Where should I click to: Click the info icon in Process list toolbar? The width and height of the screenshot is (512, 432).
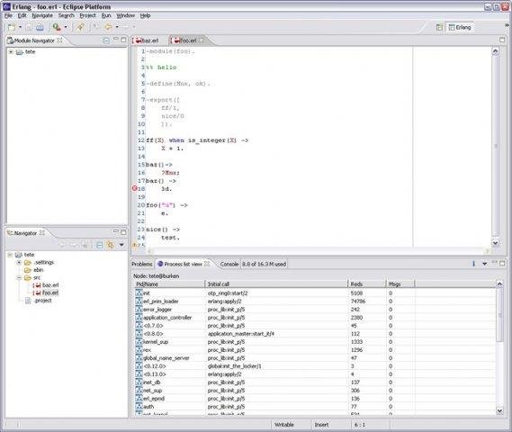473,264
